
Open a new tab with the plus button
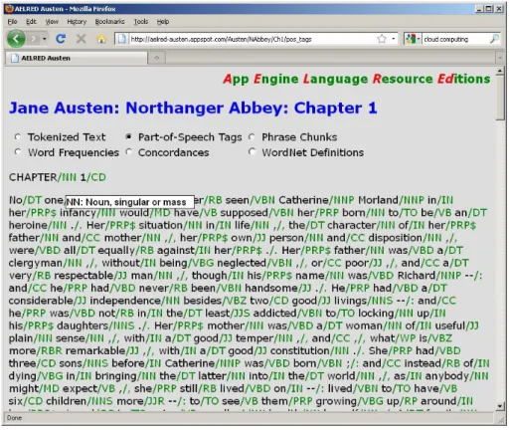pos(157,58)
